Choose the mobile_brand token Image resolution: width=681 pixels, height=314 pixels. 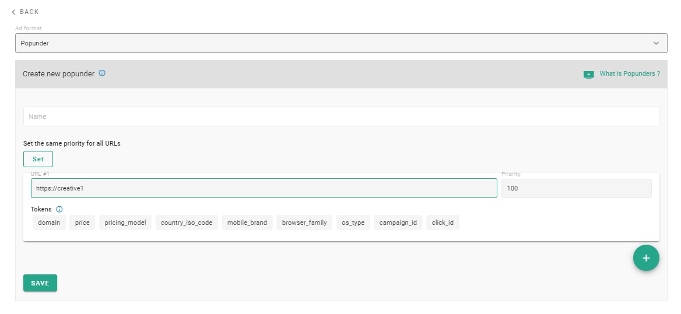[x=247, y=223]
